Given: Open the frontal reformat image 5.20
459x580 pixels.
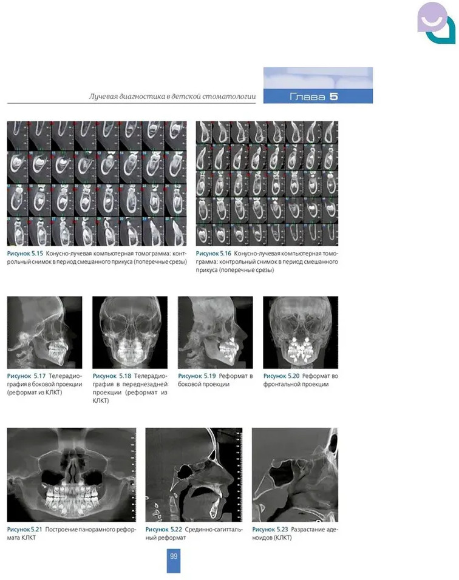Looking at the screenshot, I should (300, 332).
